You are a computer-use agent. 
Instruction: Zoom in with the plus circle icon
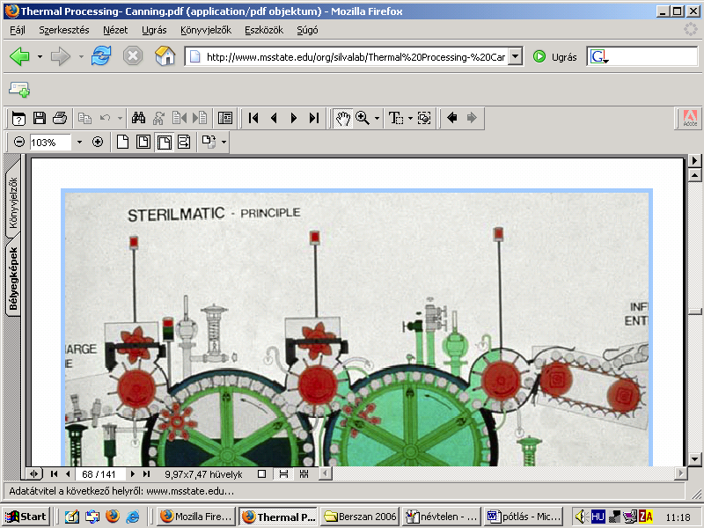coord(98,142)
